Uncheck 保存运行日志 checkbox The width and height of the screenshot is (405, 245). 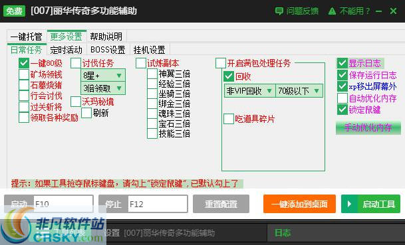pyautogui.click(x=342, y=75)
